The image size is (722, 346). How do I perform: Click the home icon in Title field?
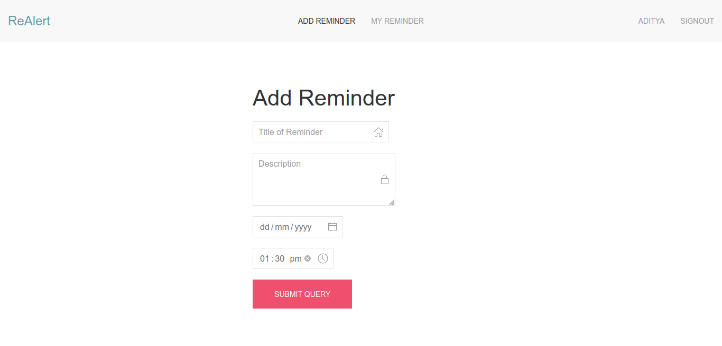pyautogui.click(x=378, y=132)
